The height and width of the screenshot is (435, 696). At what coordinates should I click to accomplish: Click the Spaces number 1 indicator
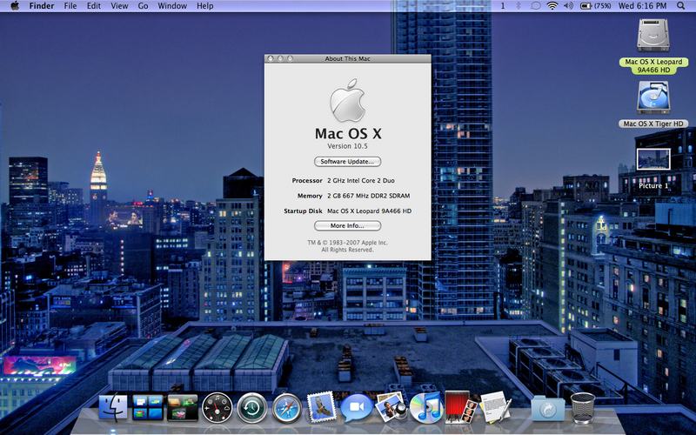click(503, 6)
